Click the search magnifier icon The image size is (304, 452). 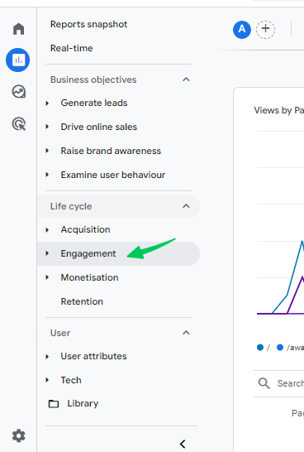click(x=264, y=383)
